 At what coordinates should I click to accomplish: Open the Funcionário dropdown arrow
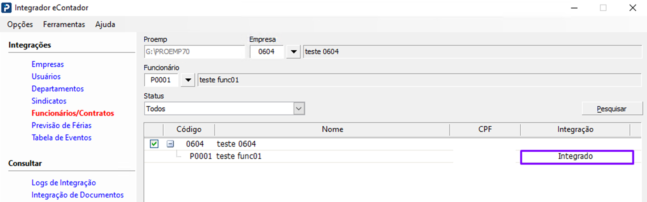tap(188, 80)
